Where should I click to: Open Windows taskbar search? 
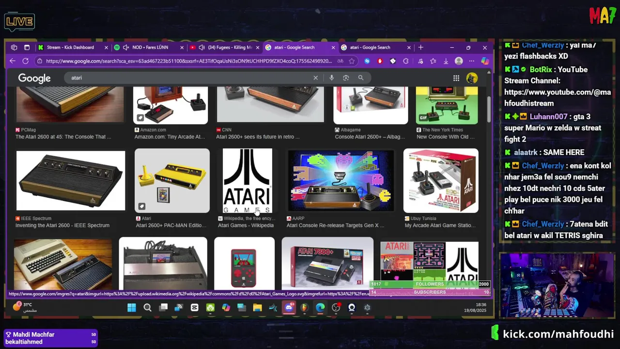147,307
